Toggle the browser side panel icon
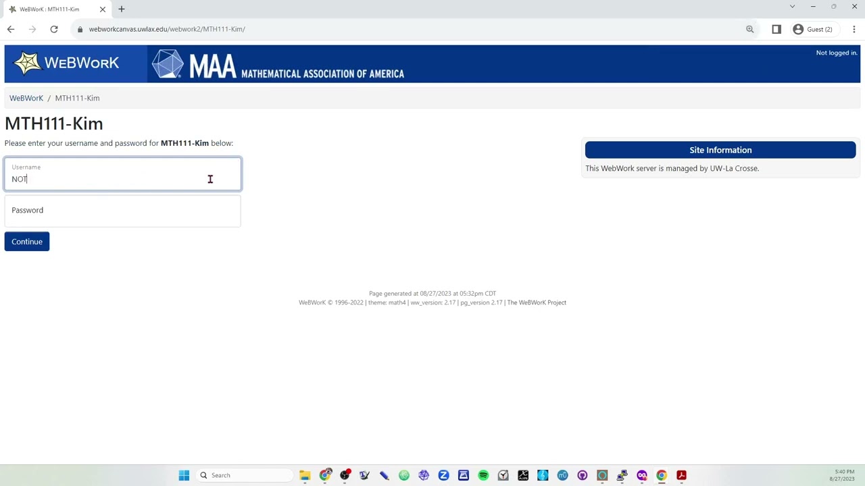The height and width of the screenshot is (486, 865). (x=776, y=29)
